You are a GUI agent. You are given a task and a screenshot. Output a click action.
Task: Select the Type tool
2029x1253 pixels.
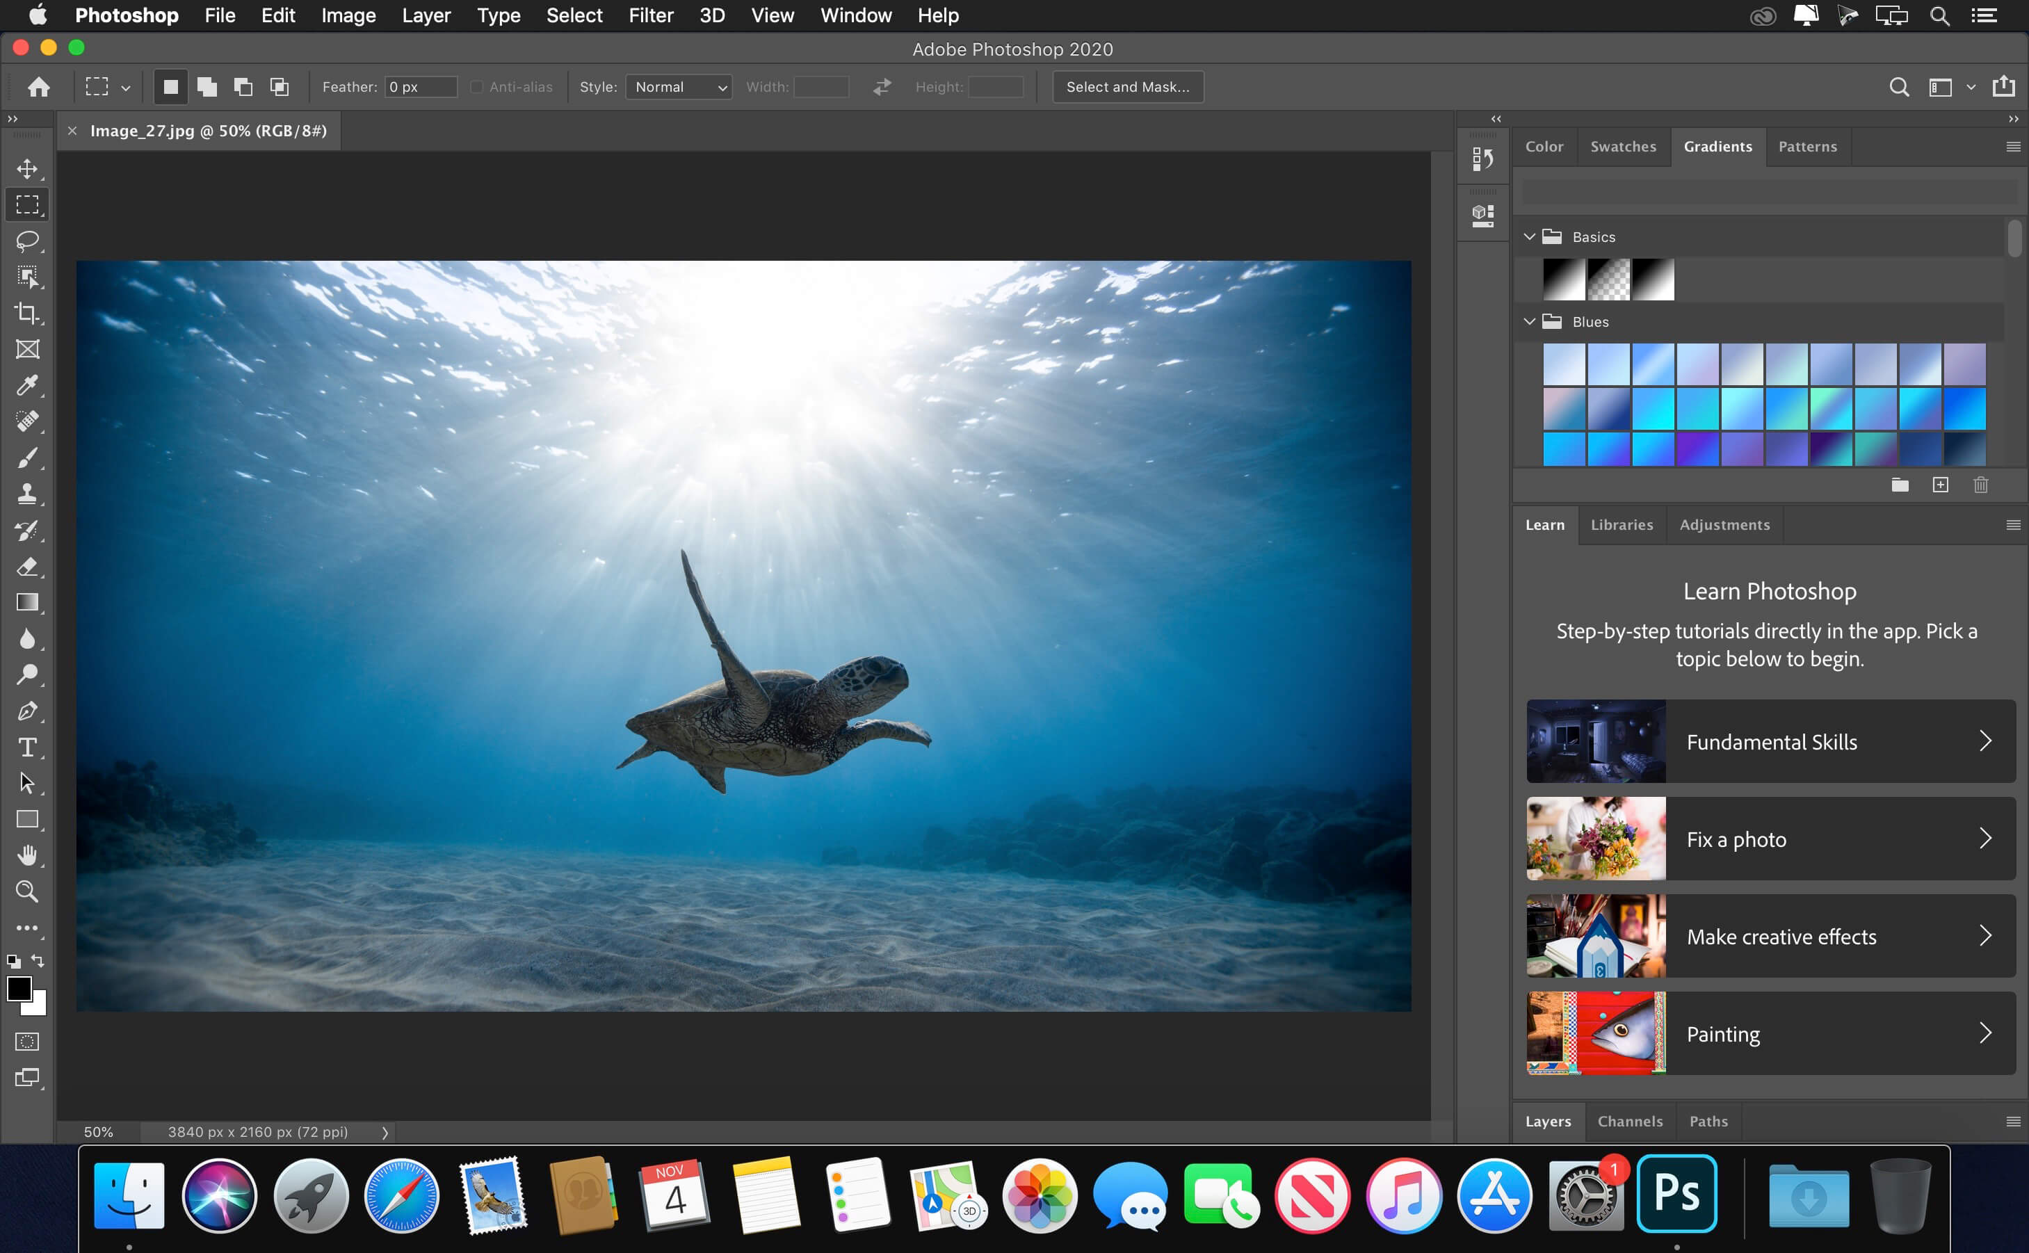click(28, 746)
